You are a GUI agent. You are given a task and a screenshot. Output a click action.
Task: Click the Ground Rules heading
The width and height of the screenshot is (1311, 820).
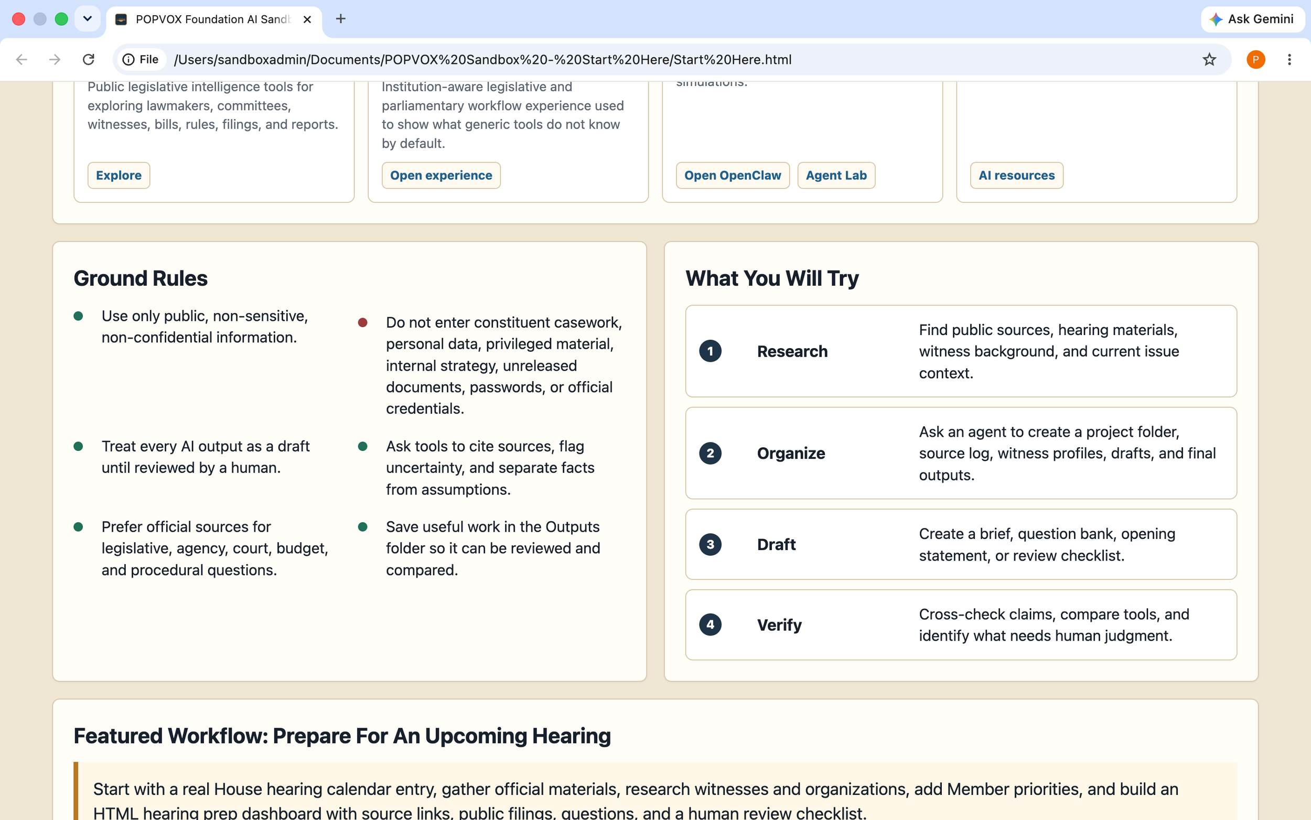click(141, 278)
